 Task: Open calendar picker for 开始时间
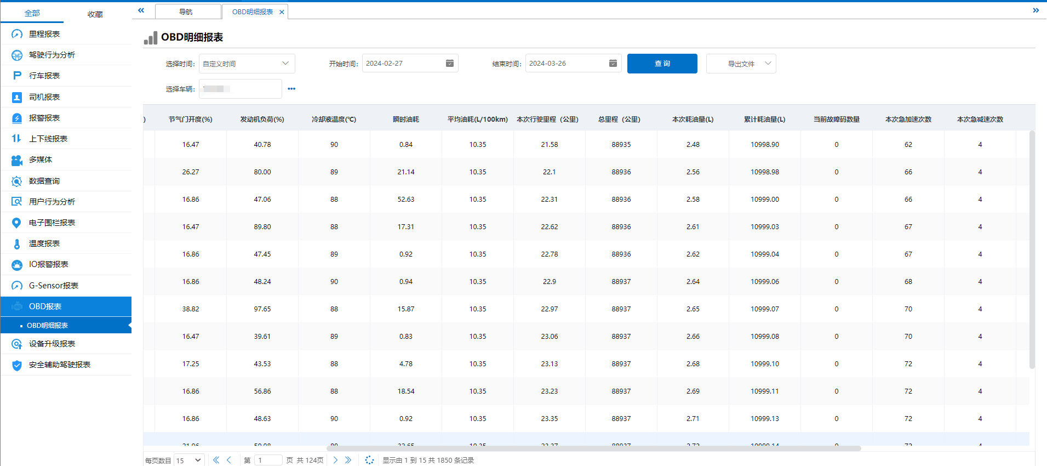point(449,64)
